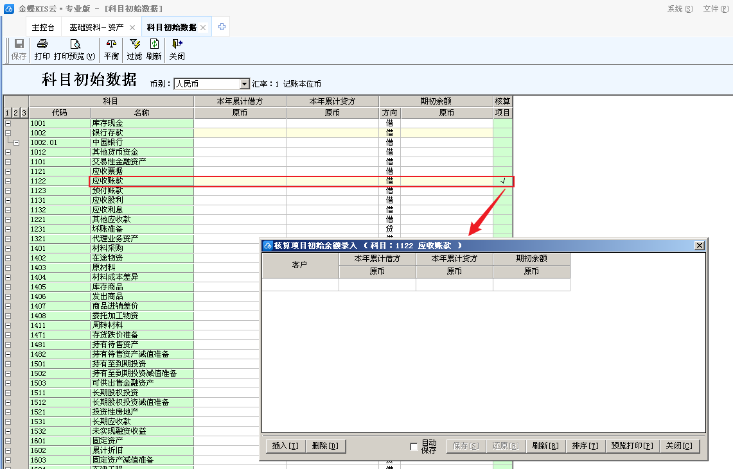Click the 预览打印 button in the dialog

[x=631, y=446]
